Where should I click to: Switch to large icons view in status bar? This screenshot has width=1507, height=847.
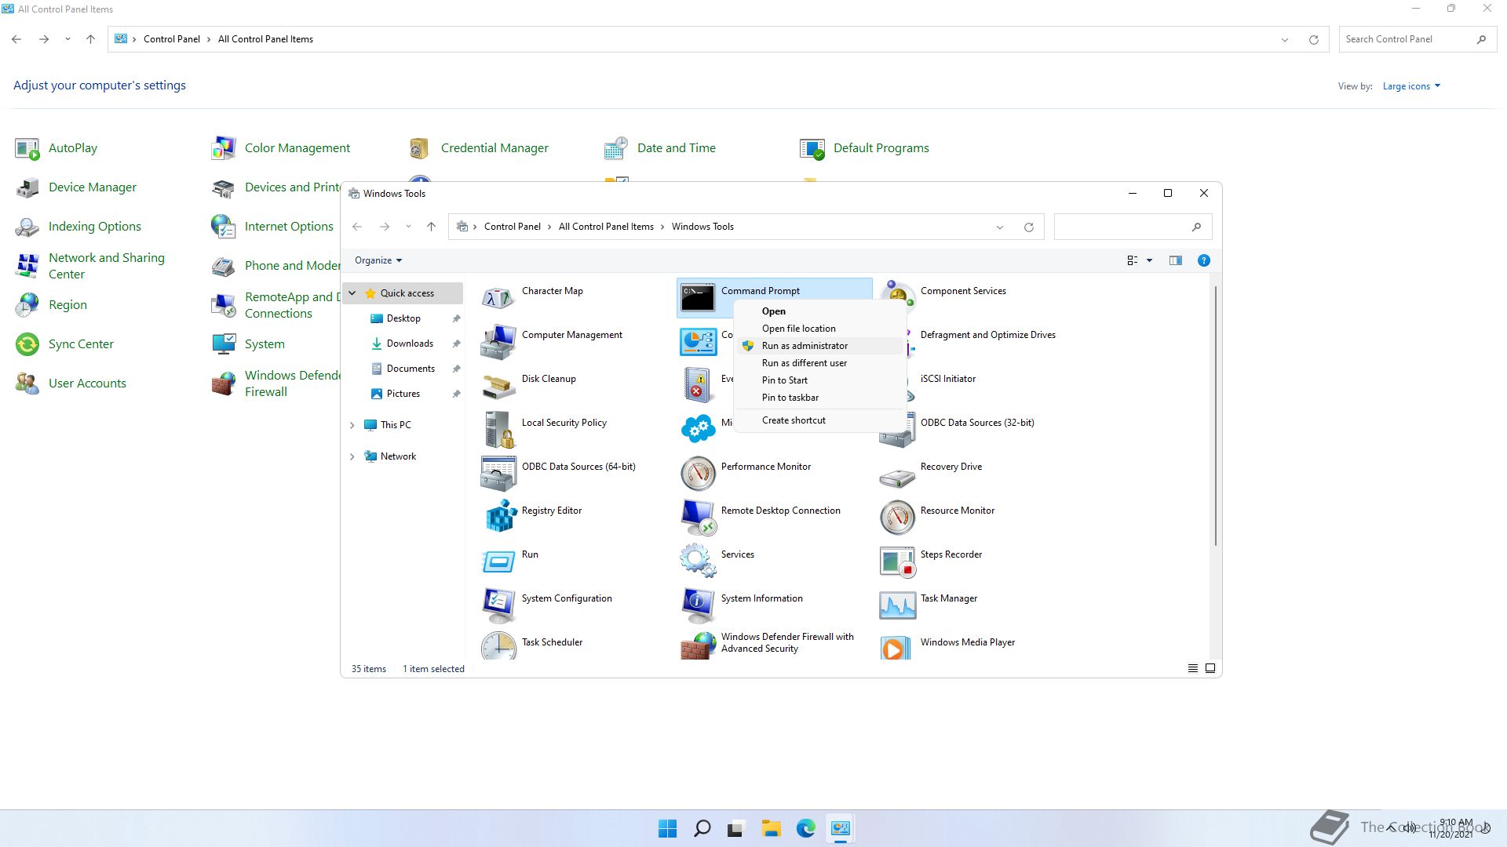point(1210,668)
